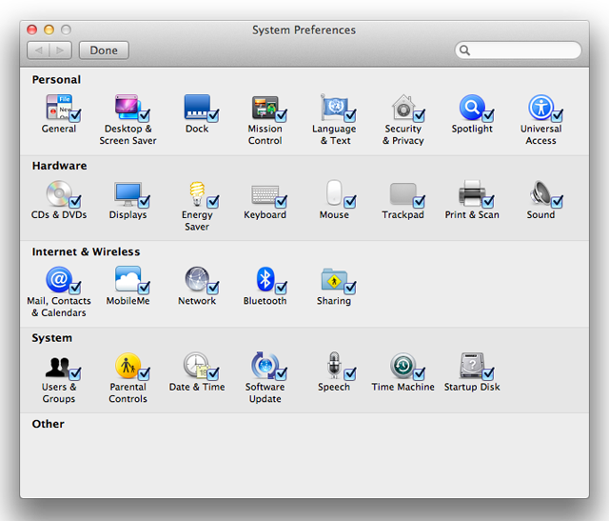Open the Displays monitor icon
The height and width of the screenshot is (521, 609).
point(128,193)
